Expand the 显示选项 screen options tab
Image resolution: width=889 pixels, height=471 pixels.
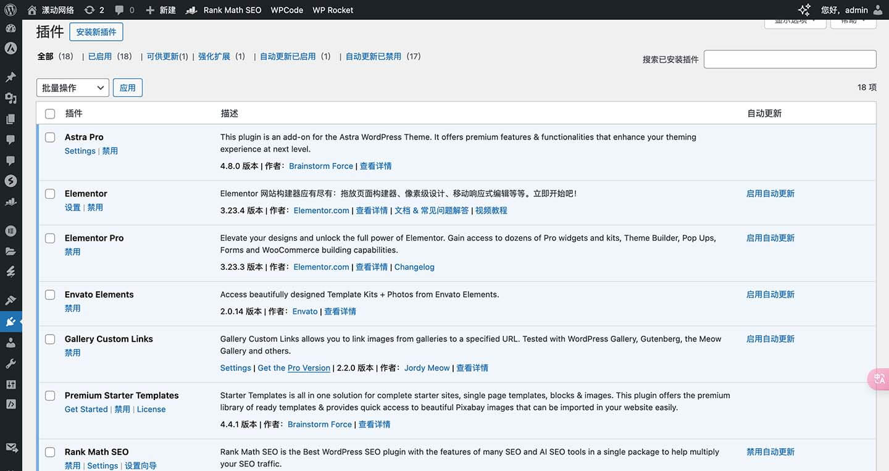coord(795,22)
